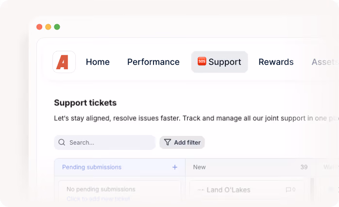
Task: Click the comment icon on Land O'Lakes
Action: coord(288,190)
